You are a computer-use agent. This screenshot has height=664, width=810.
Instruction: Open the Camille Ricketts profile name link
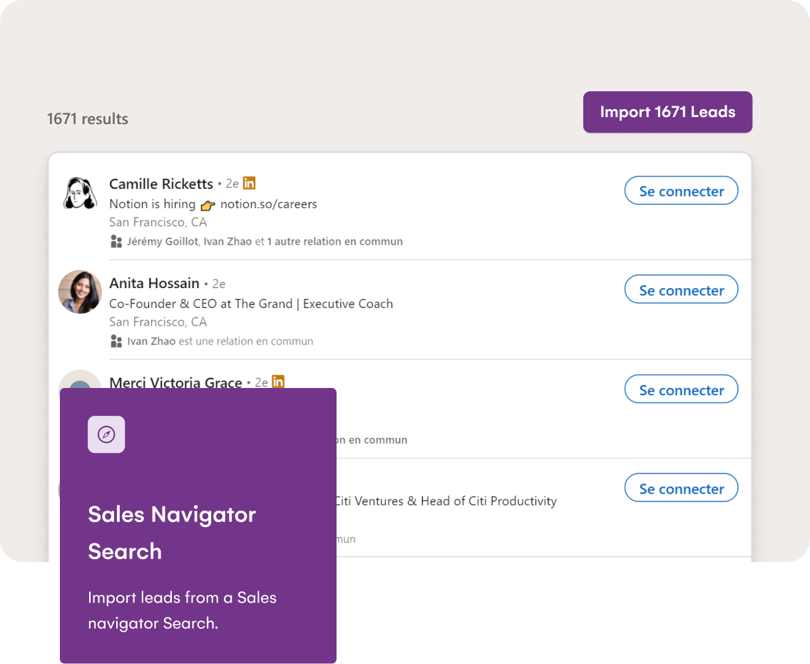(x=161, y=184)
